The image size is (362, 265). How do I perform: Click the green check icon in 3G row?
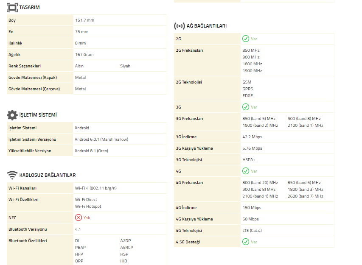246,107
